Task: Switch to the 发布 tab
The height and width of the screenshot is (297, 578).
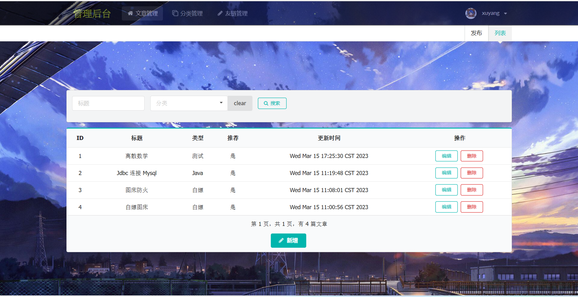Action: point(476,33)
